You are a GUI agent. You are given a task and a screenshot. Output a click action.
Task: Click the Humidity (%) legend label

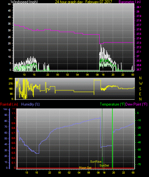coord(30,104)
